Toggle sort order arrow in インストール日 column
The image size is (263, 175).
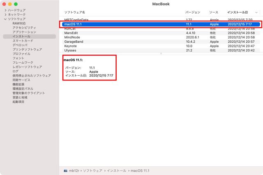coord(256,12)
